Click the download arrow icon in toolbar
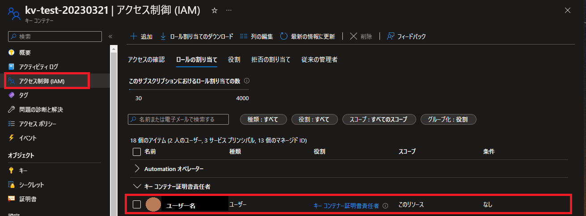The width and height of the screenshot is (586, 216). pos(163,37)
